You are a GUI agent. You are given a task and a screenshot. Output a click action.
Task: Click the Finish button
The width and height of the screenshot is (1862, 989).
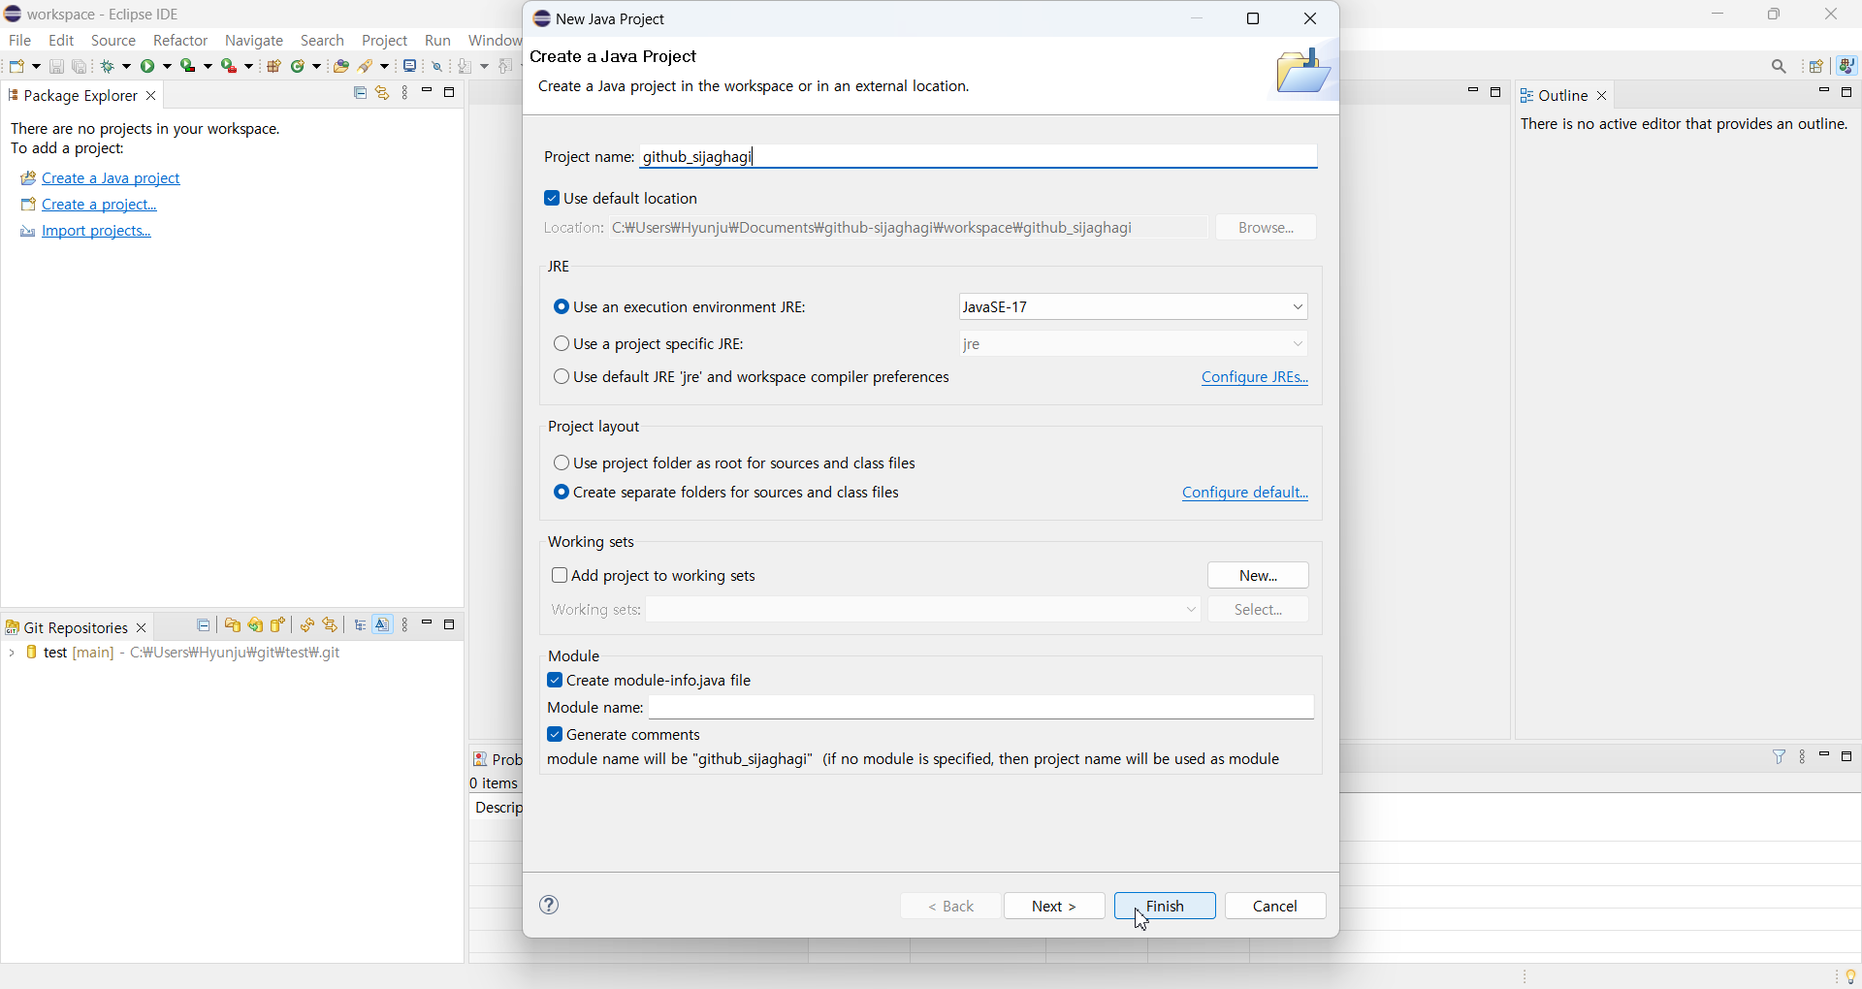click(x=1165, y=907)
